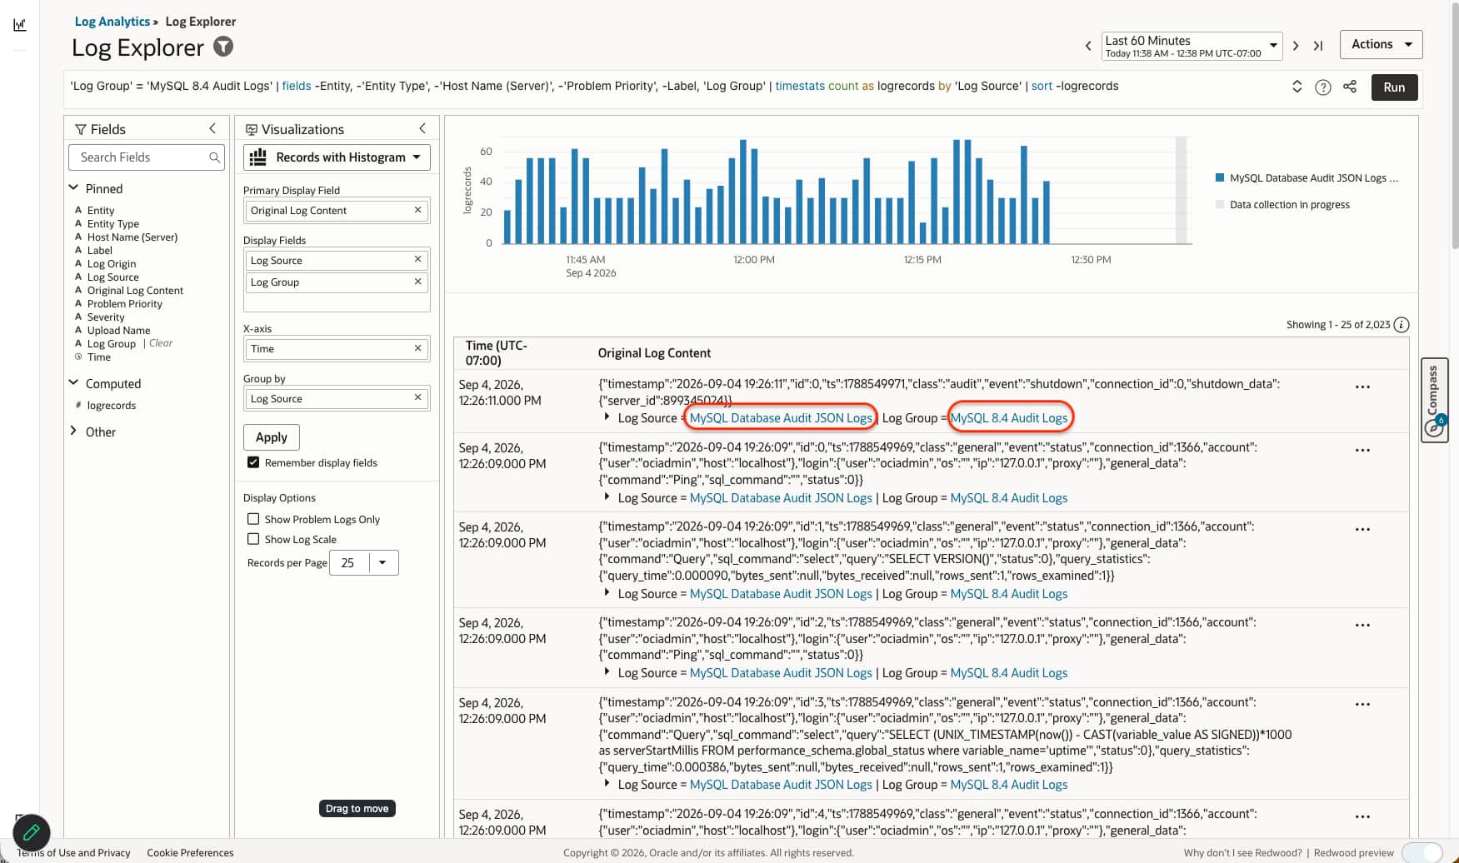Select the logrecords computed field
This screenshot has height=863, width=1459.
tap(112, 405)
